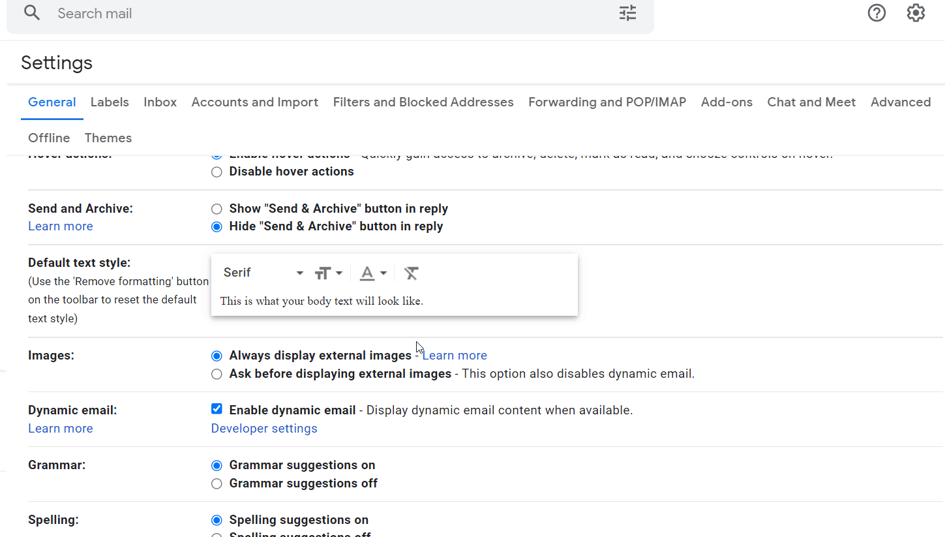Open the Forwarding and POP/IMAP tab
The image size is (945, 537).
(x=607, y=102)
